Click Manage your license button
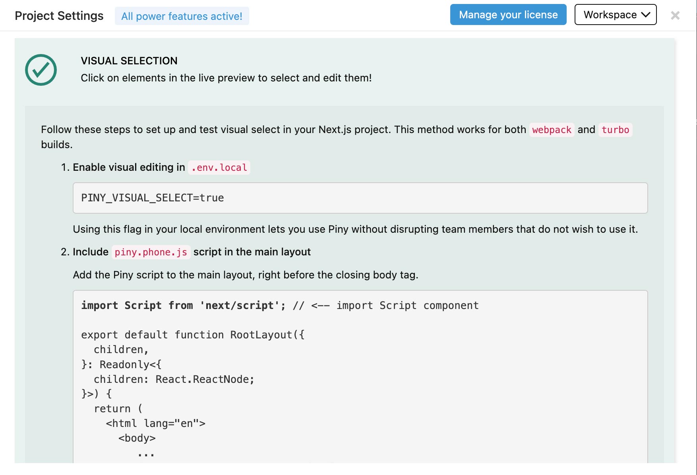The width and height of the screenshot is (697, 475). pos(508,15)
